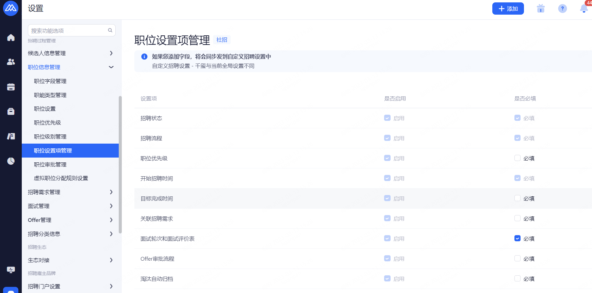
Task: Click the 社招 tag beside the title
Action: pyautogui.click(x=222, y=40)
